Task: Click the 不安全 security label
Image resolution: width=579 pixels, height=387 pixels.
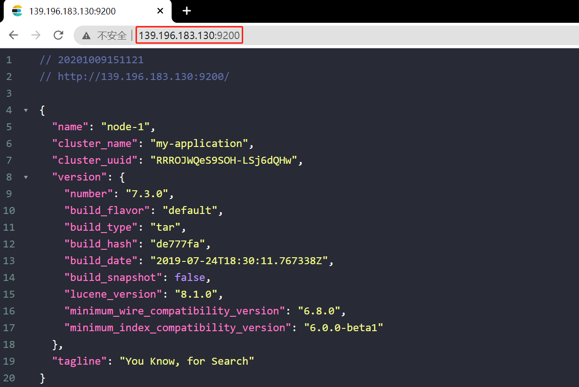Action: point(112,35)
